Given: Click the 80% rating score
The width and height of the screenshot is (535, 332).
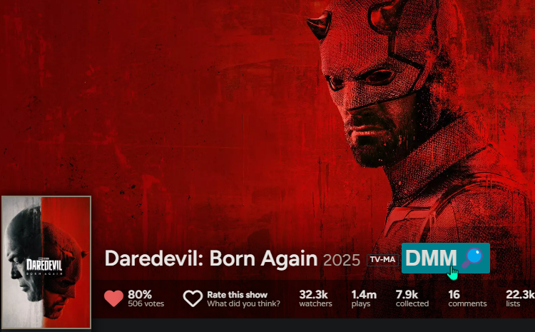Looking at the screenshot, I should coord(140,294).
